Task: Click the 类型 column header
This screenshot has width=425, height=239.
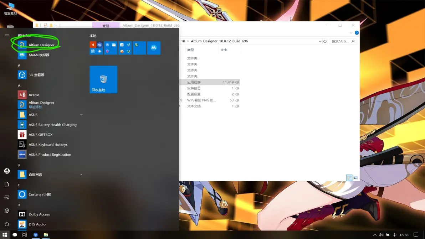Action: pos(190,50)
